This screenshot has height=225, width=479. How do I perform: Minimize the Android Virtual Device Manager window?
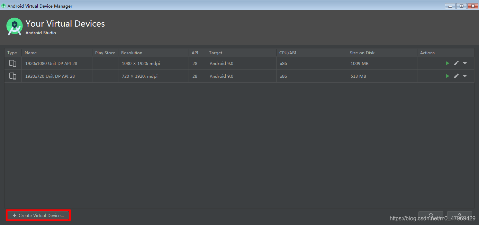[x=450, y=6]
